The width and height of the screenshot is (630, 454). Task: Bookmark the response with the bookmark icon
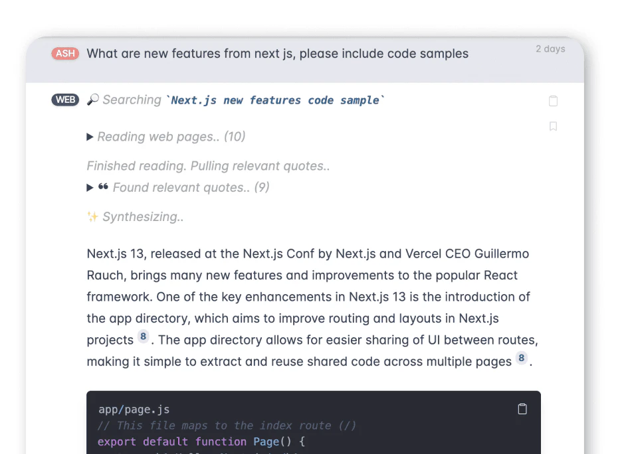pos(554,125)
